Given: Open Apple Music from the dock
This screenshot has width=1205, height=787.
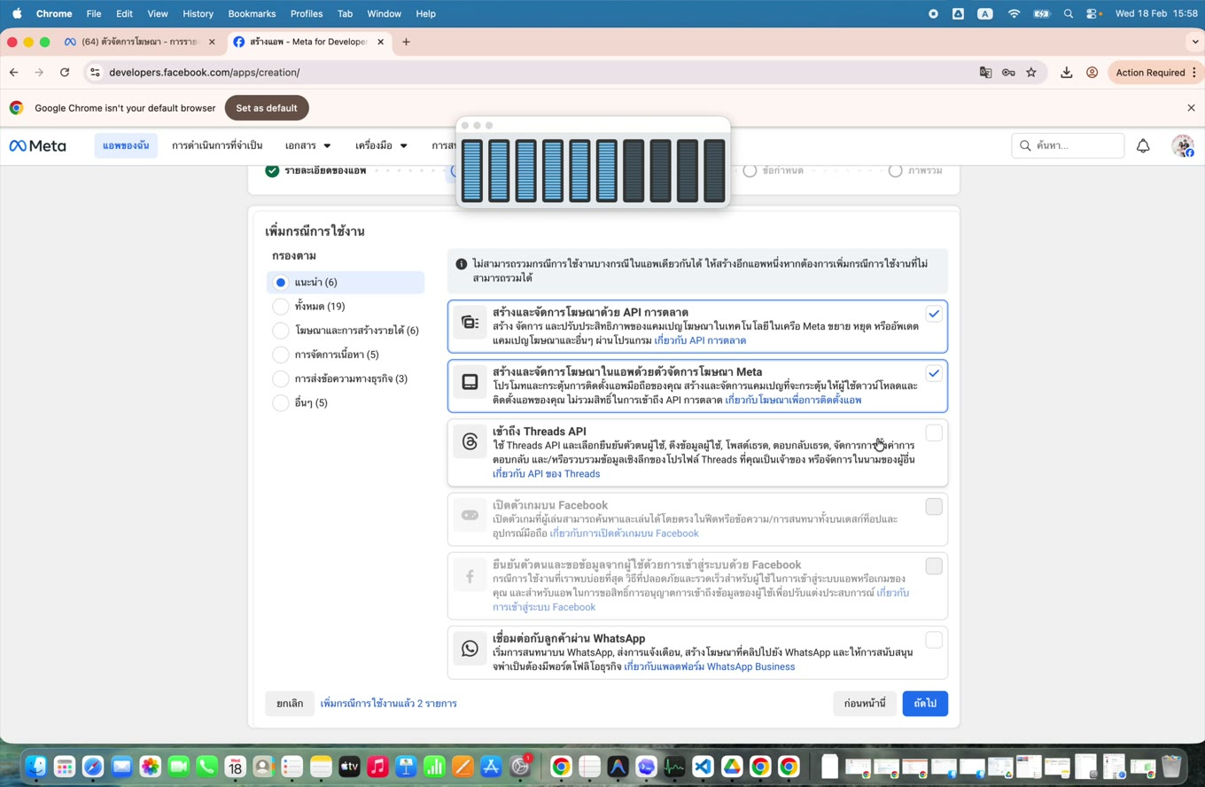Looking at the screenshot, I should [x=377, y=767].
